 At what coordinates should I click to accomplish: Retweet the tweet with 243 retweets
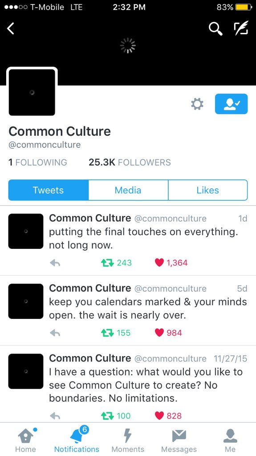[x=116, y=263]
